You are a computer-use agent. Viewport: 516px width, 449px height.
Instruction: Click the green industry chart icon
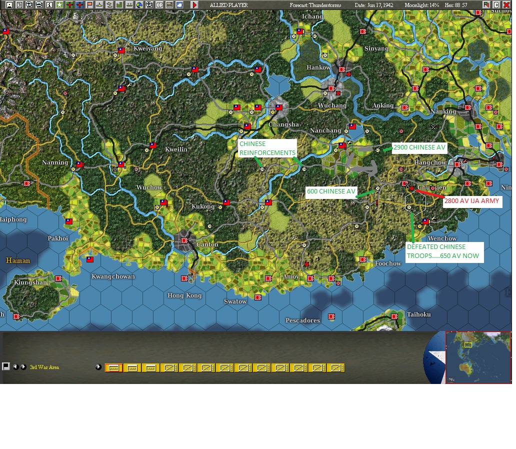[x=119, y=4]
